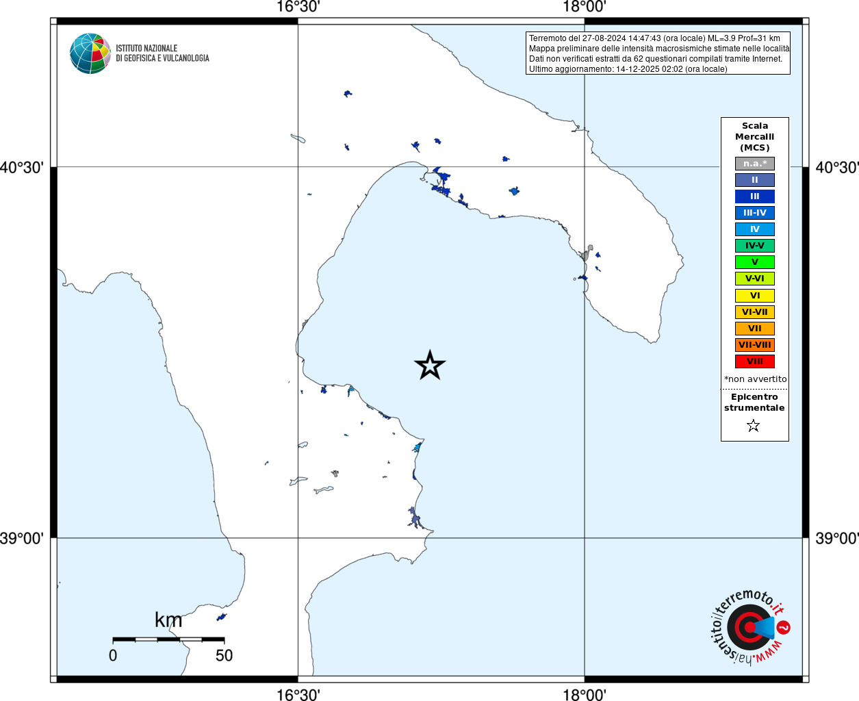Click the epicenter star on the map

coord(430,365)
